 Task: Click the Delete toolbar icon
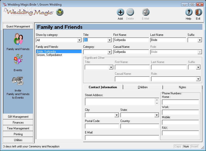pyautogui.click(x=130, y=12)
